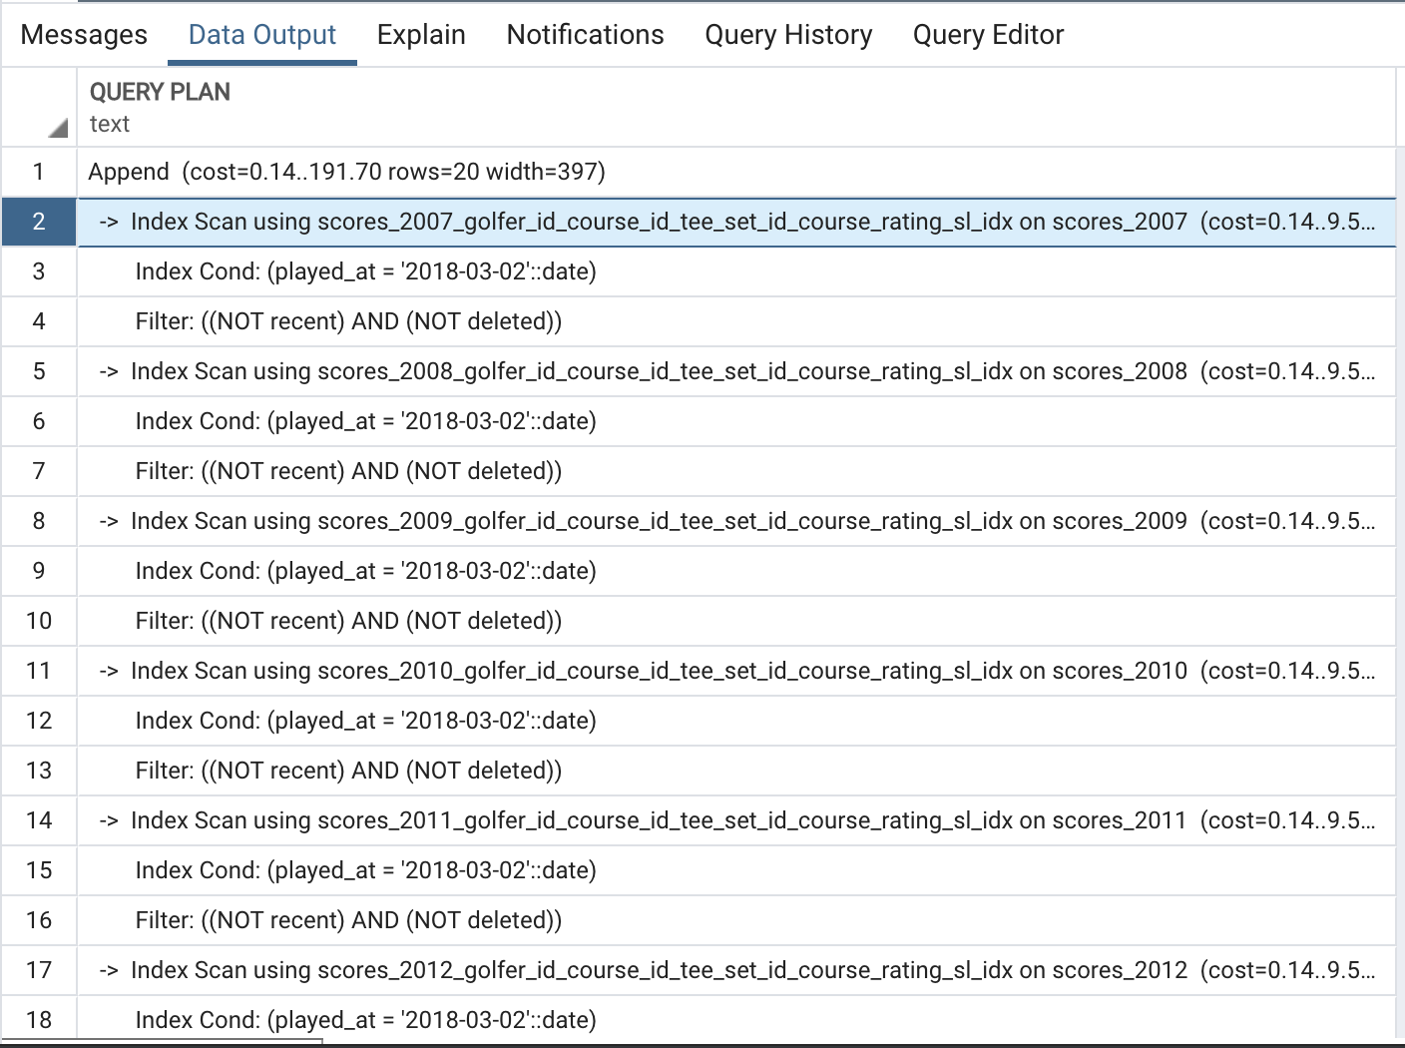Click the Filter cell in row 4

pyautogui.click(x=348, y=321)
